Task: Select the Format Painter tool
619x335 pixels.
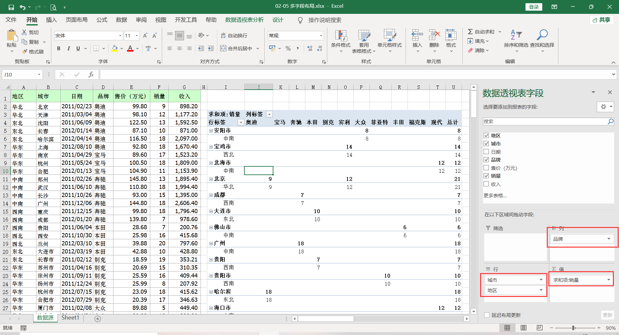Action: tap(33, 52)
